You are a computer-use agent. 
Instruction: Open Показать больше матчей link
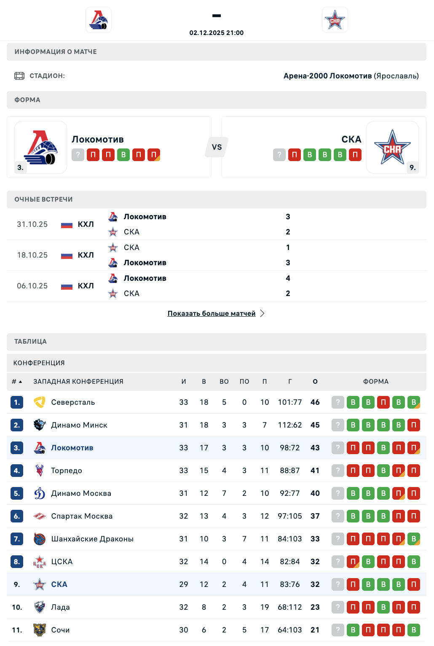[x=212, y=313]
